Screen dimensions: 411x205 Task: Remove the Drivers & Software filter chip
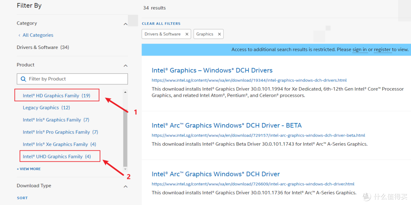tap(187, 34)
